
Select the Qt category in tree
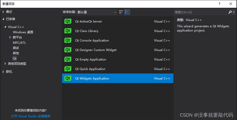[15, 58]
